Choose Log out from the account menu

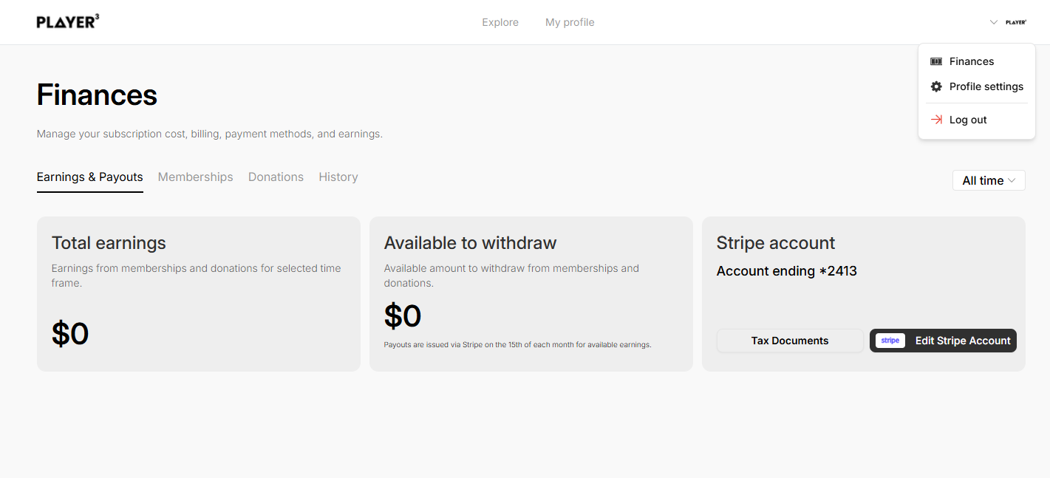coord(968,120)
